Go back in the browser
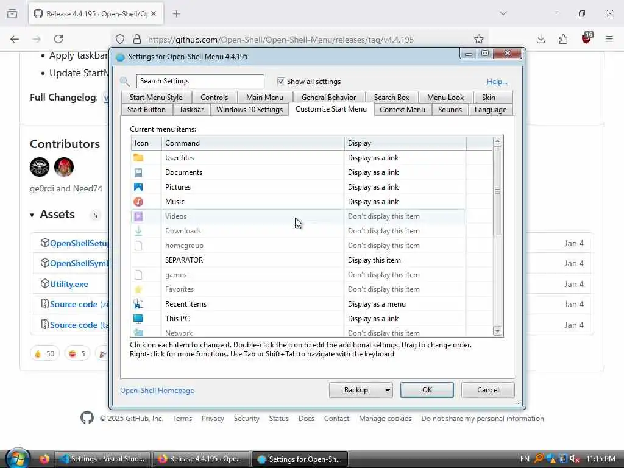The width and height of the screenshot is (624, 468). click(15, 39)
